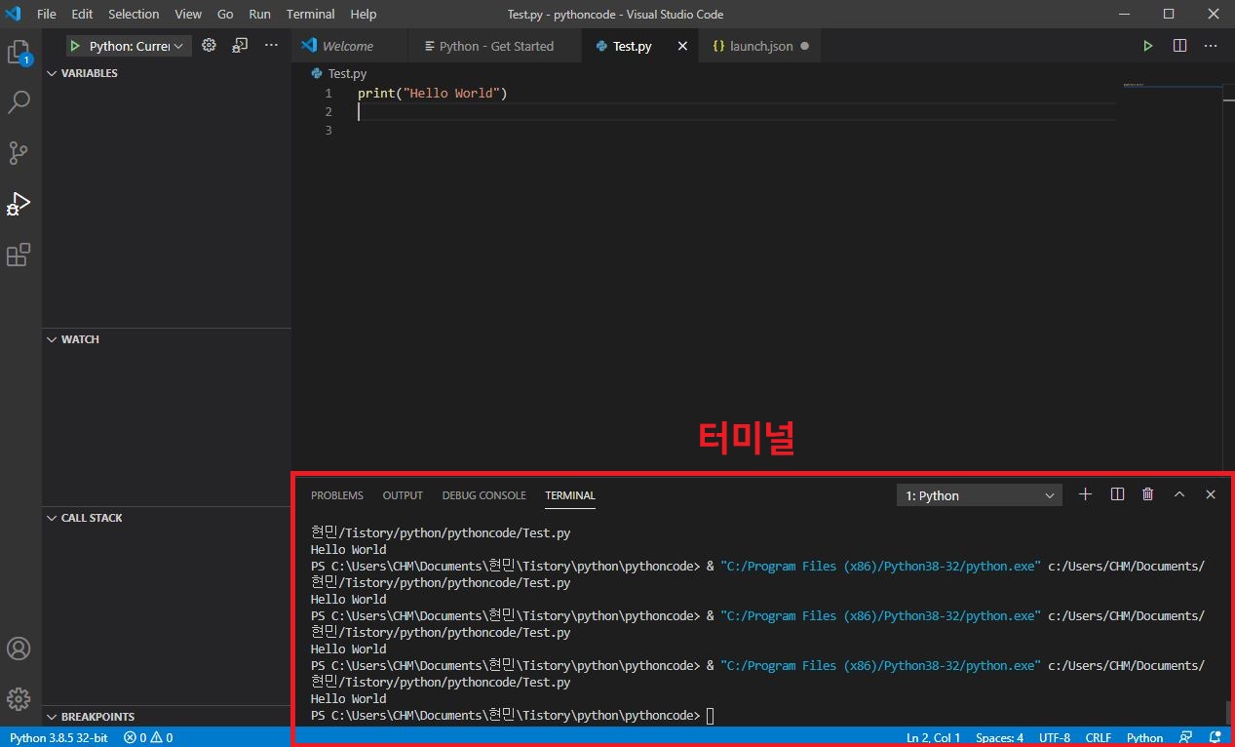Image resolution: width=1235 pixels, height=747 pixels.
Task: Show the DEBUG CONSOLE panel tab
Action: point(483,495)
